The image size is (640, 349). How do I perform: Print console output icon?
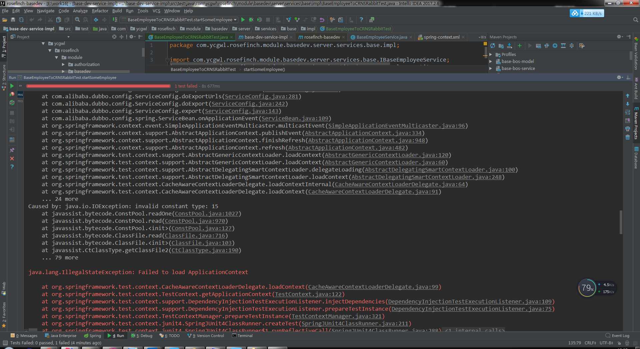628,129
